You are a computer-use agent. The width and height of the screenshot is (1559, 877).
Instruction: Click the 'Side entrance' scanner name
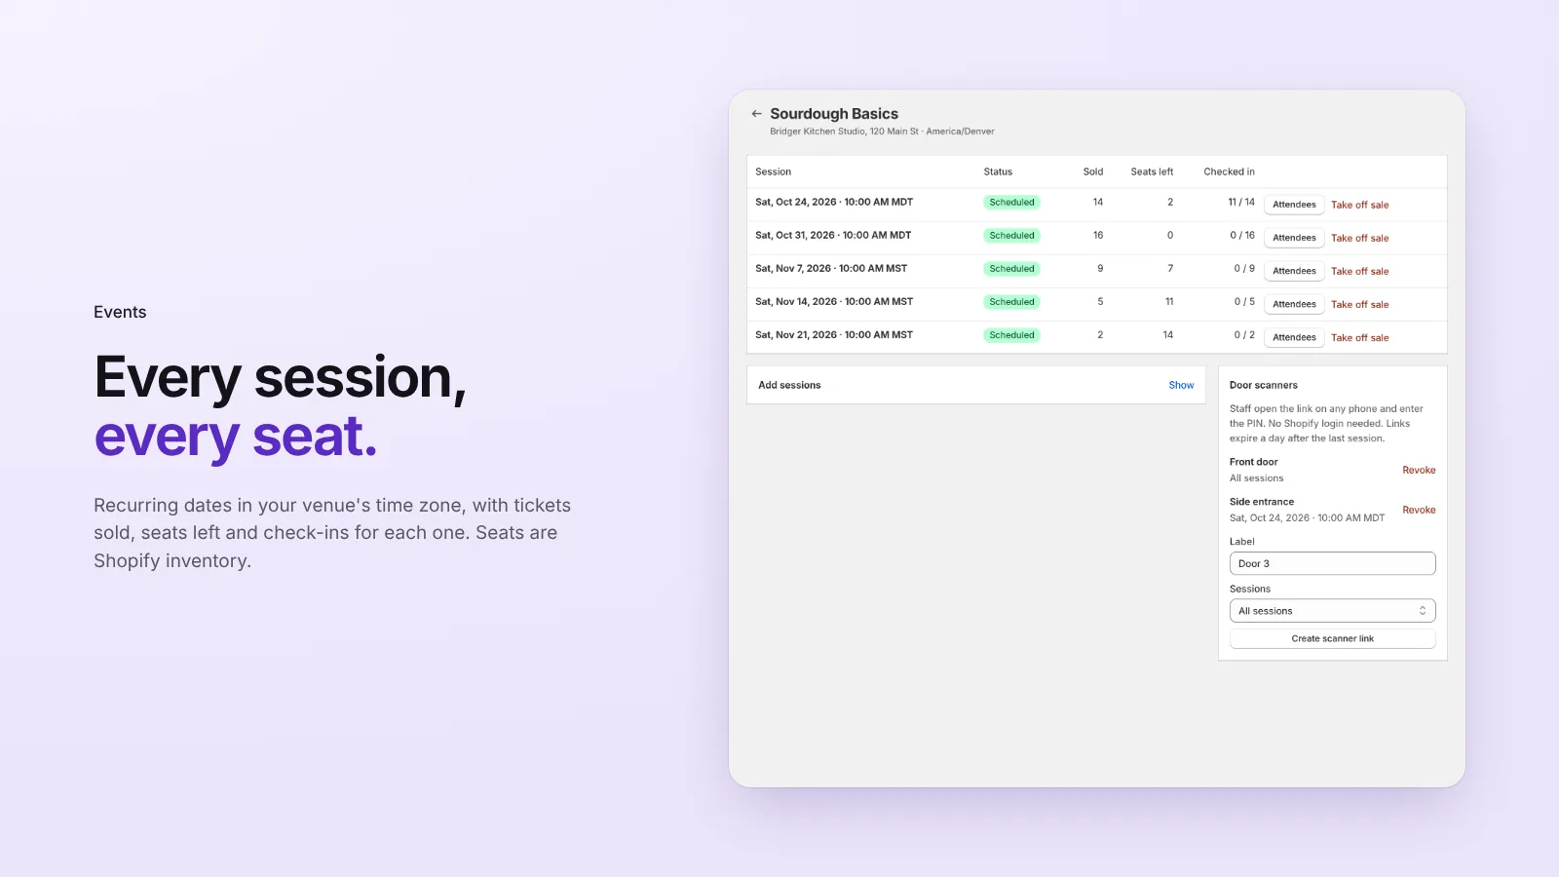(1262, 502)
